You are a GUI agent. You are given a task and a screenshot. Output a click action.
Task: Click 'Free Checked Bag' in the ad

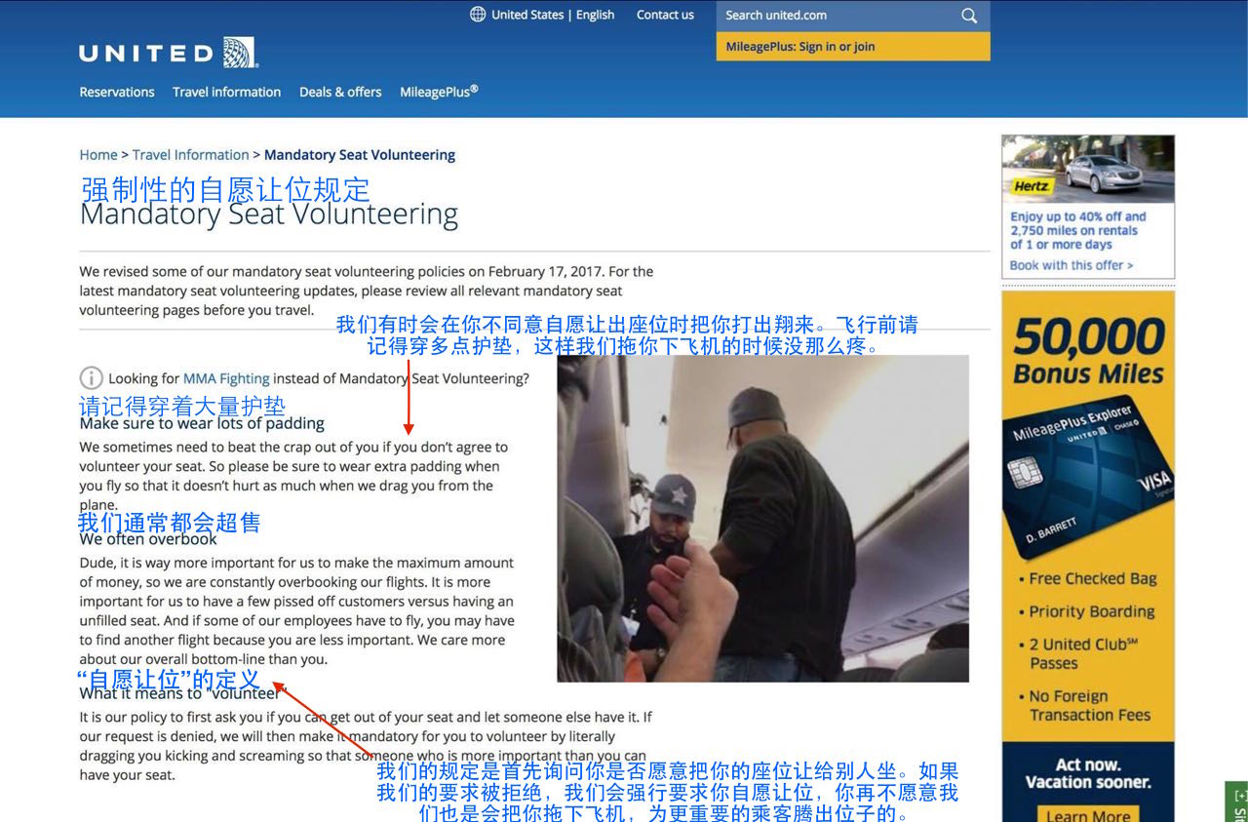1093,578
